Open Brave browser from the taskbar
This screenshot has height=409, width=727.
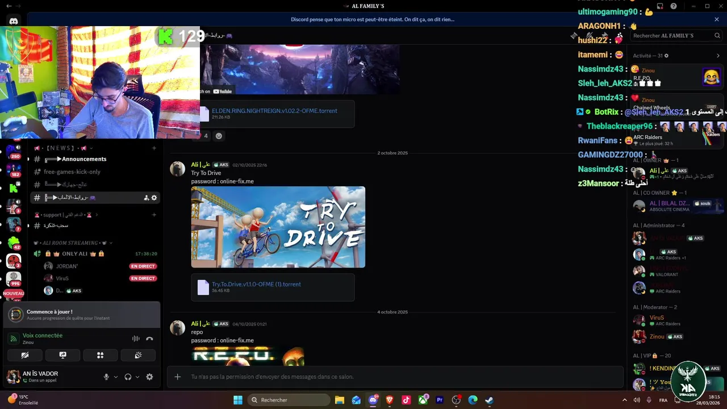click(x=390, y=400)
